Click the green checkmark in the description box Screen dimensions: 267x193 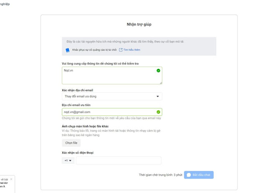point(158,71)
